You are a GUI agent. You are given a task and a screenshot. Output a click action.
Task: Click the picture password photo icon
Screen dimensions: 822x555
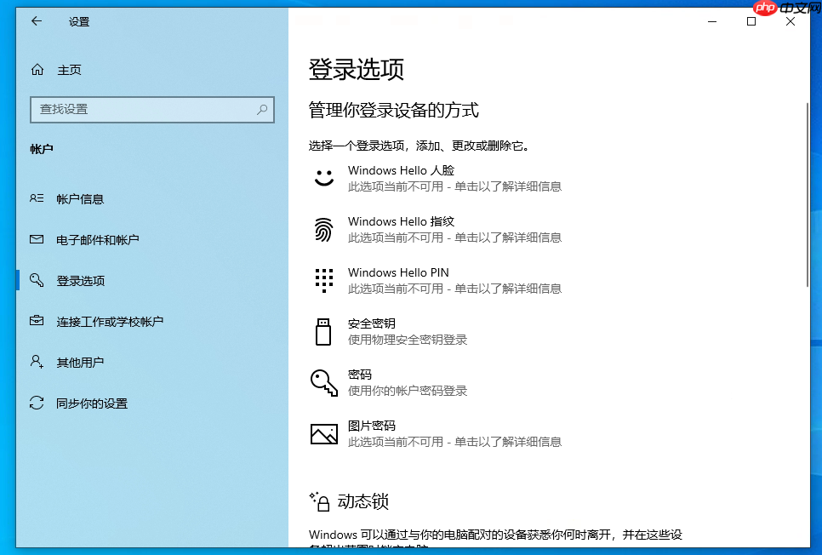click(x=323, y=433)
